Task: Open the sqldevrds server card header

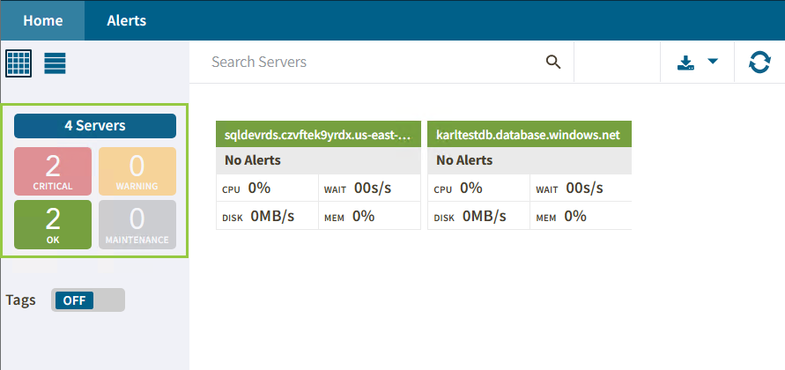Action: [318, 135]
